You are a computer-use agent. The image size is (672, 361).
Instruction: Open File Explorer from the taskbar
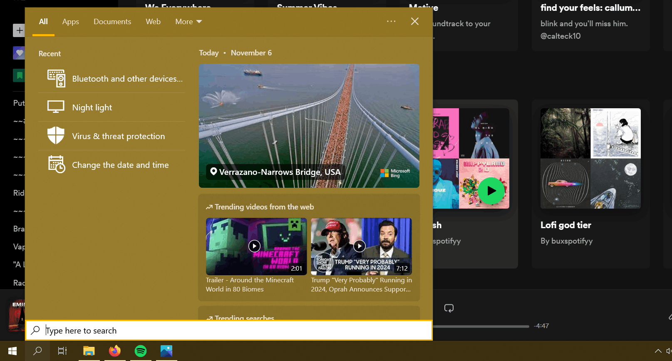coord(89,351)
